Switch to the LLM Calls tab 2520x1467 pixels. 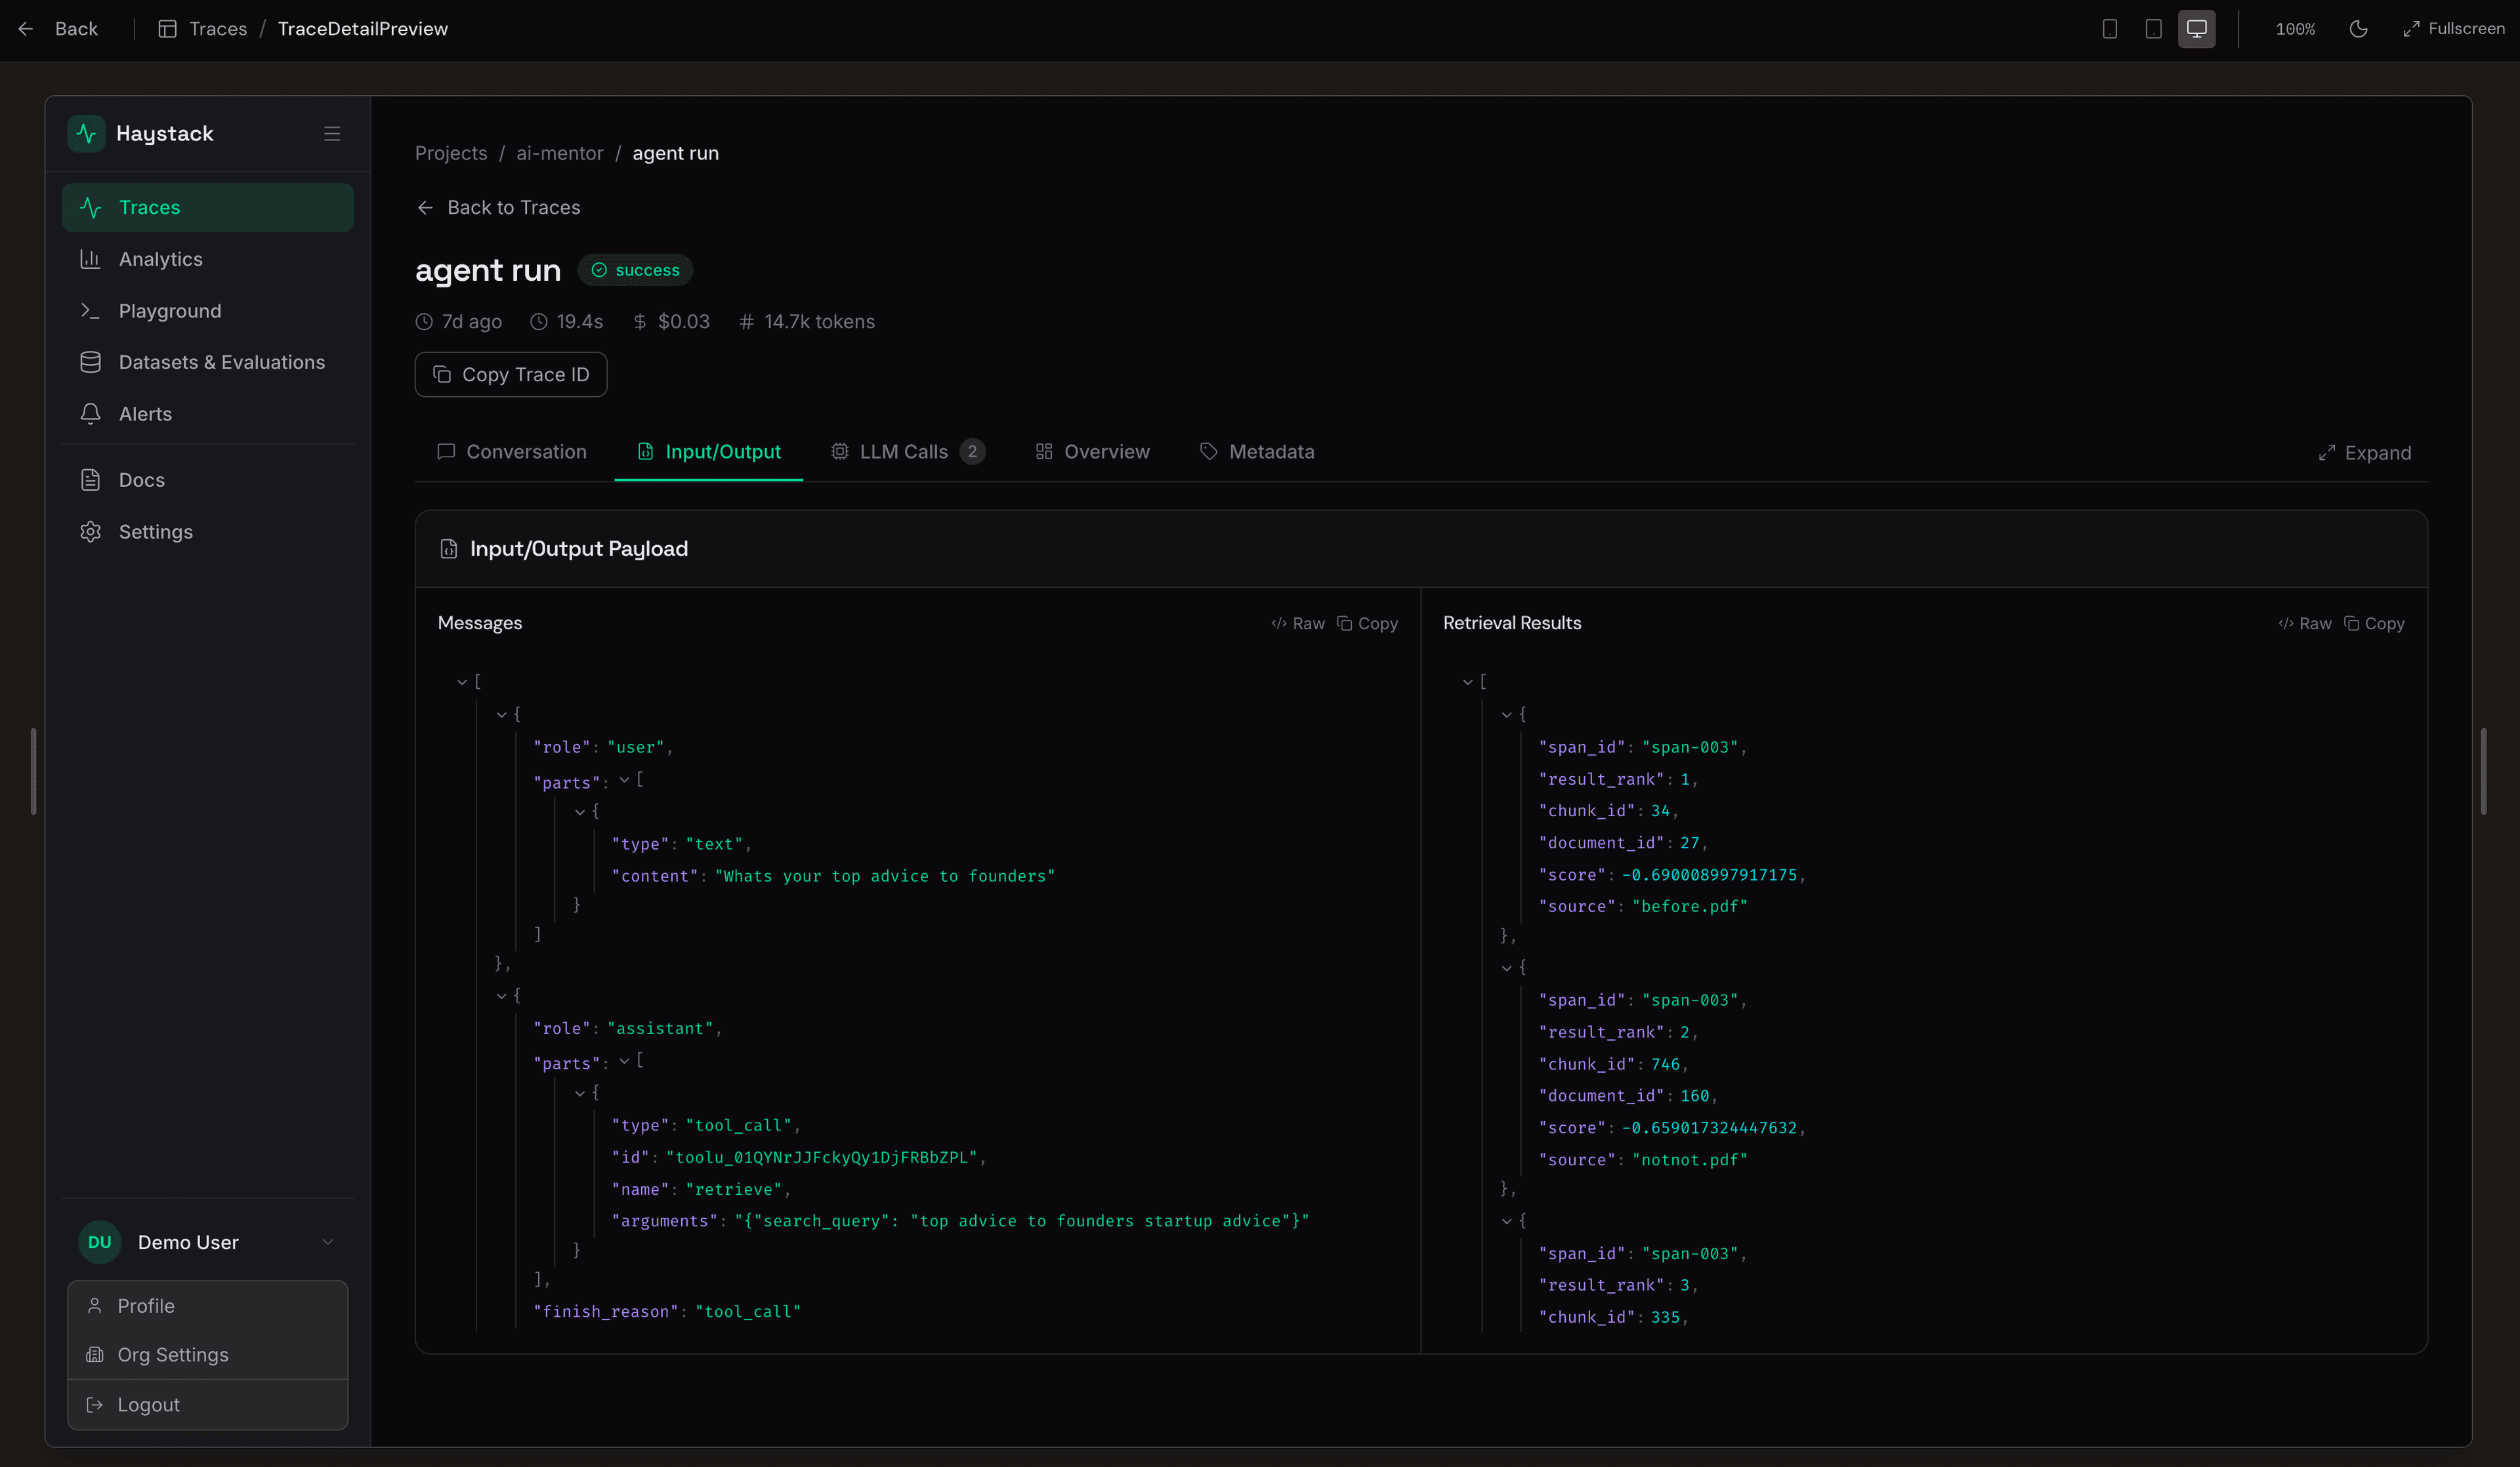tap(908, 452)
